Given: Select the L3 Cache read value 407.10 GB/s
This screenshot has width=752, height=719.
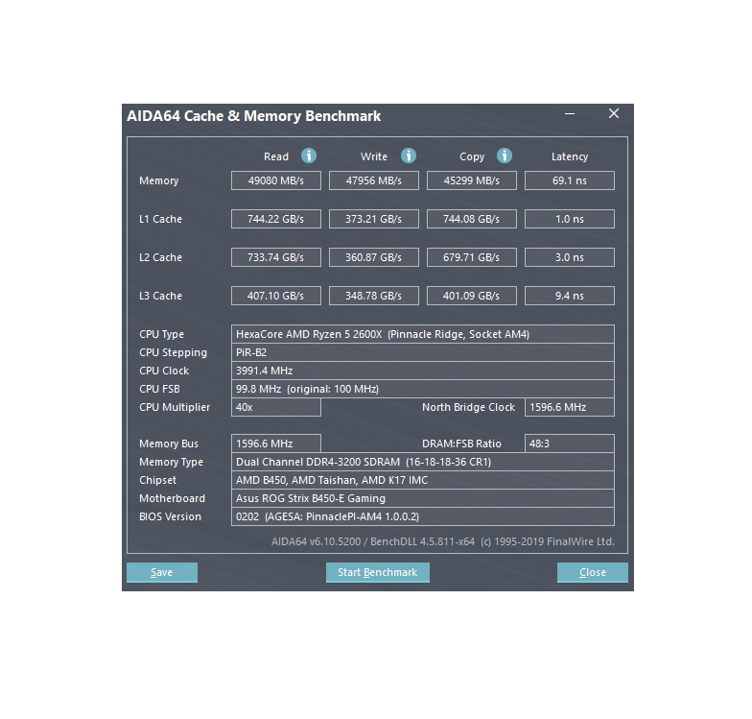Looking at the screenshot, I should pyautogui.click(x=276, y=296).
